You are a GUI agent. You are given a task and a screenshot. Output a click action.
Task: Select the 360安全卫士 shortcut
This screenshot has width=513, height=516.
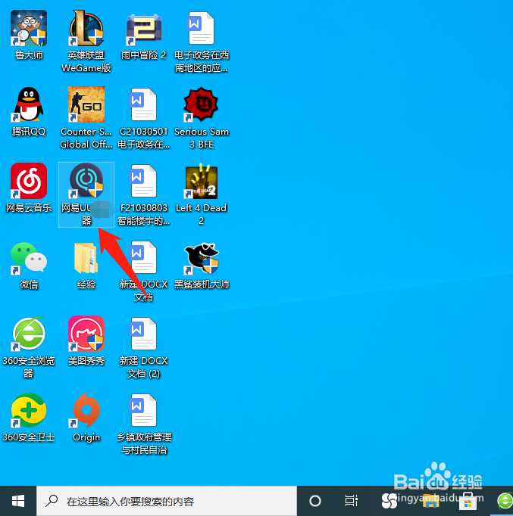[29, 410]
